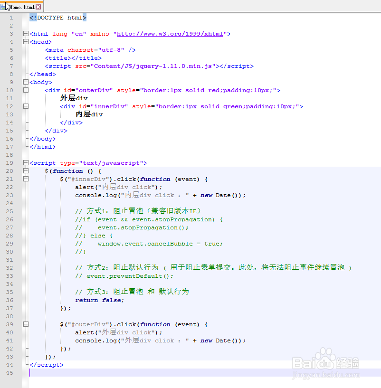Click the 方式2 comment line

pyautogui.click(x=213, y=267)
